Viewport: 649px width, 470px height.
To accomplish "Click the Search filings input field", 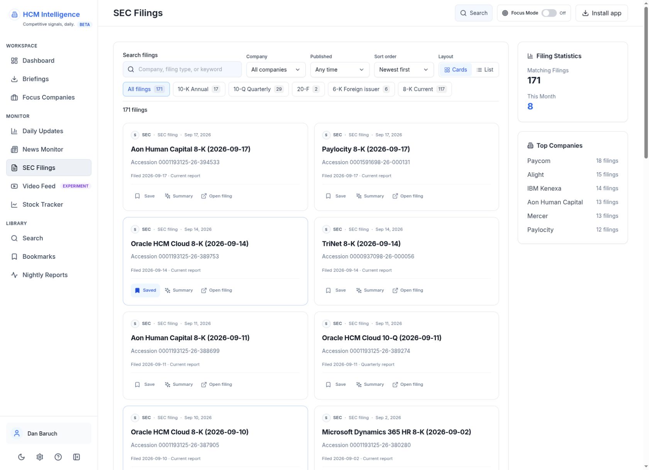I will [182, 70].
